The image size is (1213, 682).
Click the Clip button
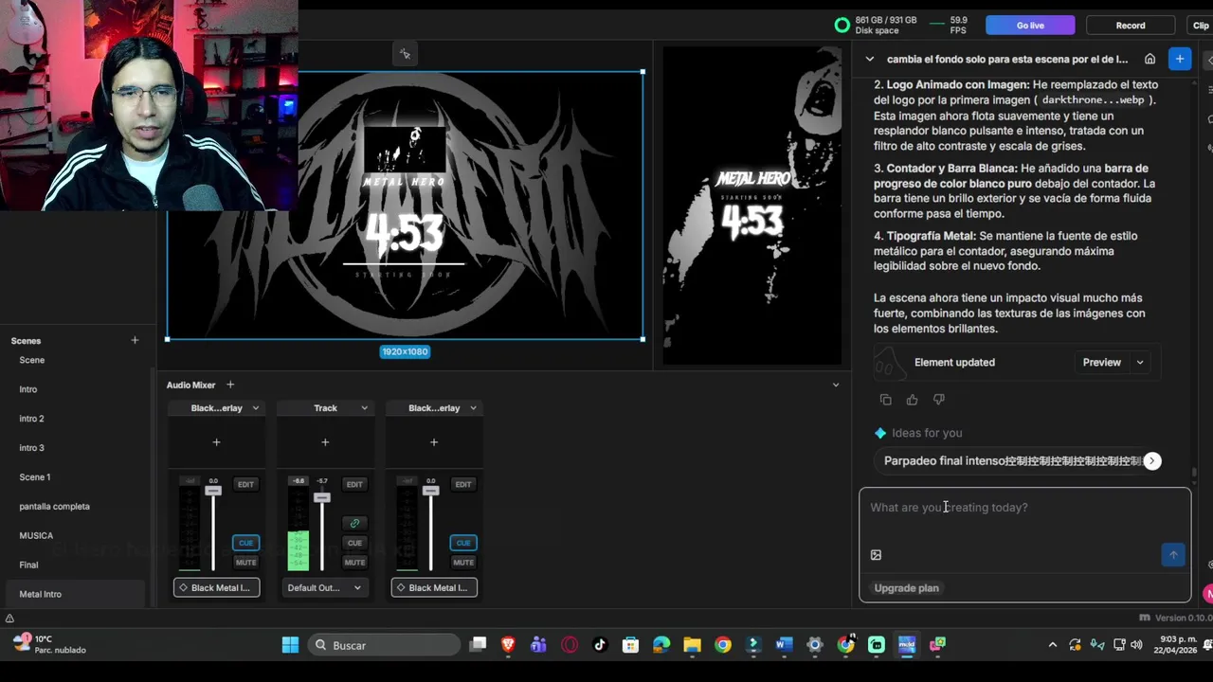[x=1200, y=26]
